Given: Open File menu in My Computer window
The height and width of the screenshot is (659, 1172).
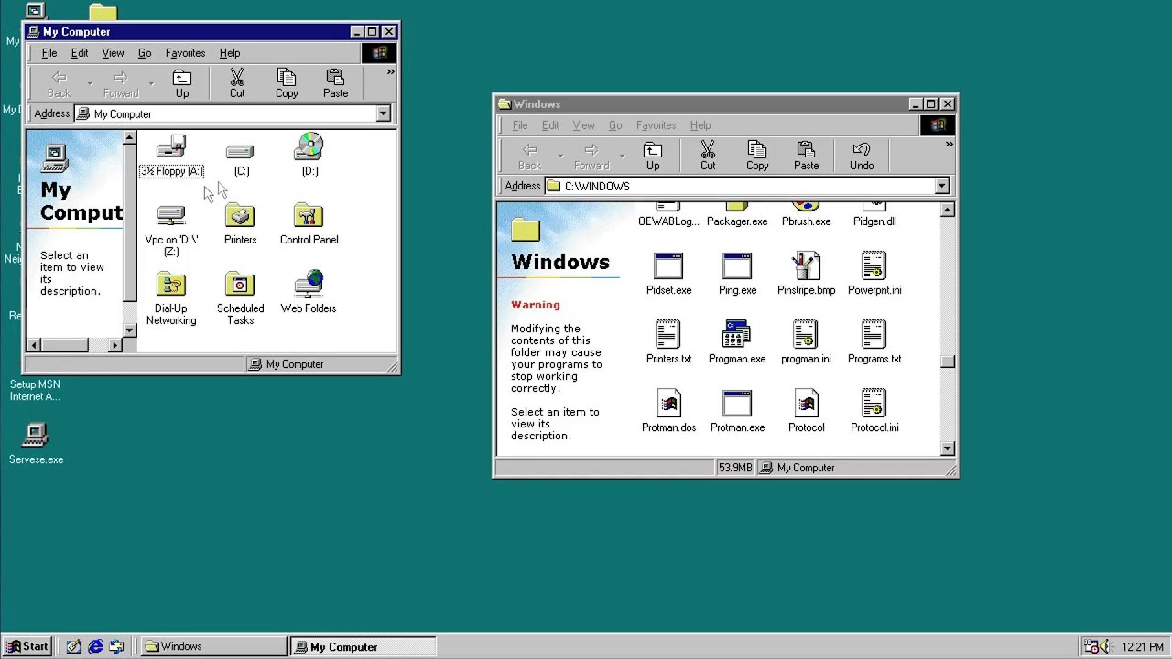Looking at the screenshot, I should click(49, 53).
